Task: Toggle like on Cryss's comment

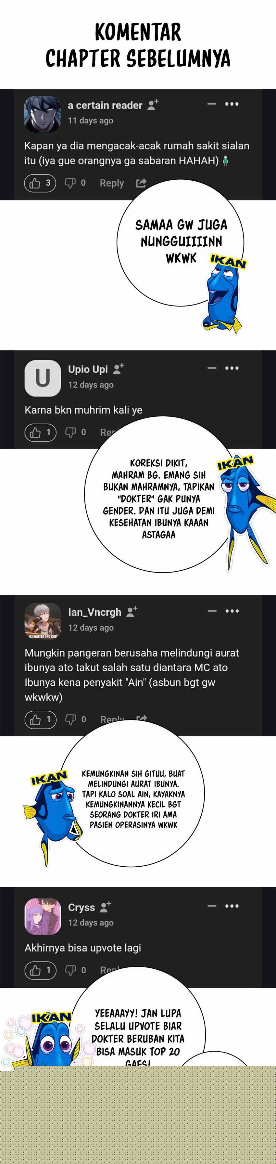Action: click(x=40, y=970)
